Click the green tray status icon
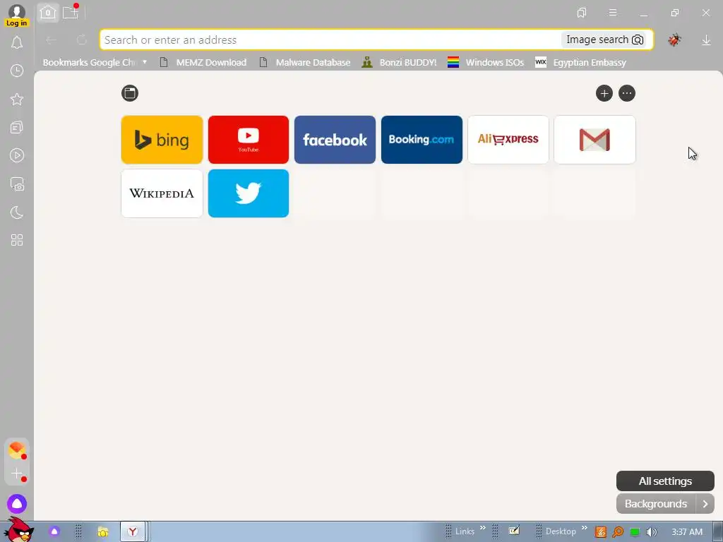 [635, 532]
